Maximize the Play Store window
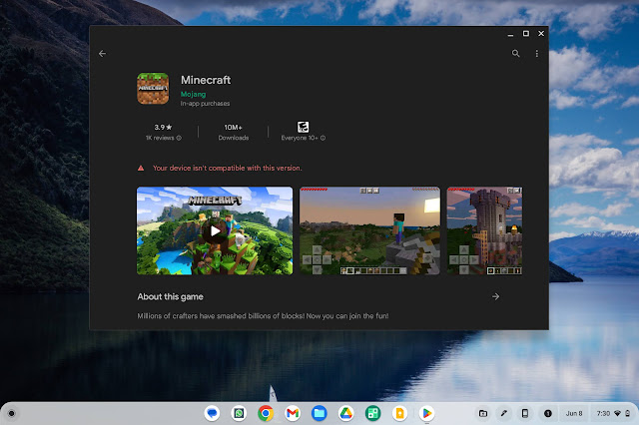The height and width of the screenshot is (425, 639). (x=526, y=34)
